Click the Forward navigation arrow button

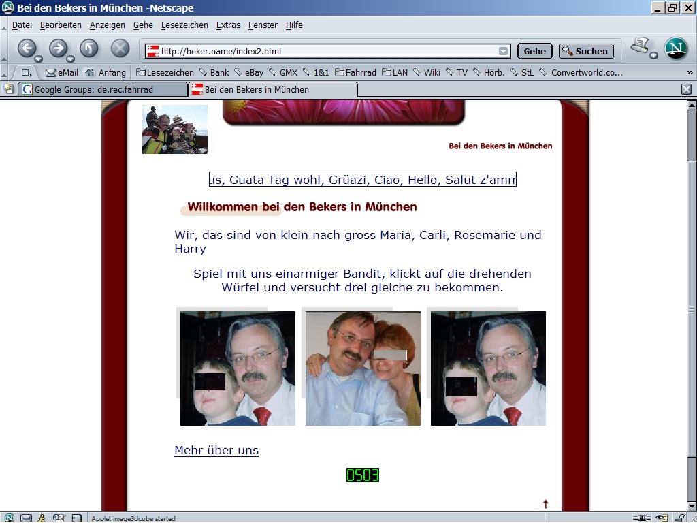click(x=58, y=48)
